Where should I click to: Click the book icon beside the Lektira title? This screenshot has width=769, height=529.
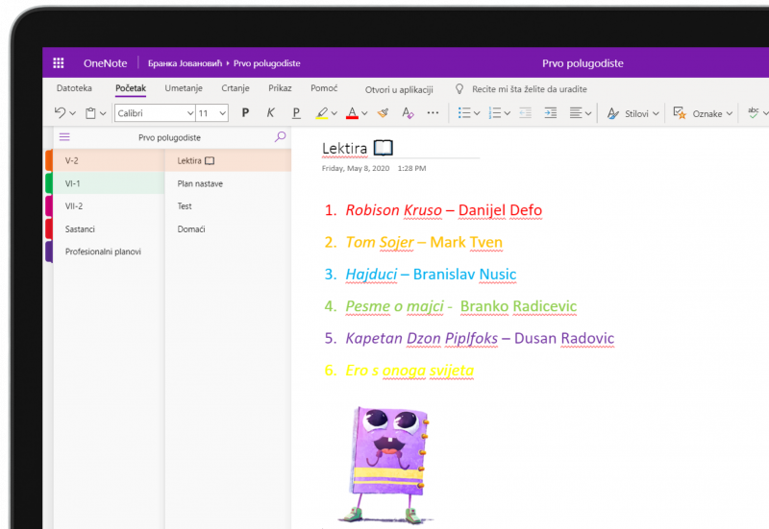(383, 148)
